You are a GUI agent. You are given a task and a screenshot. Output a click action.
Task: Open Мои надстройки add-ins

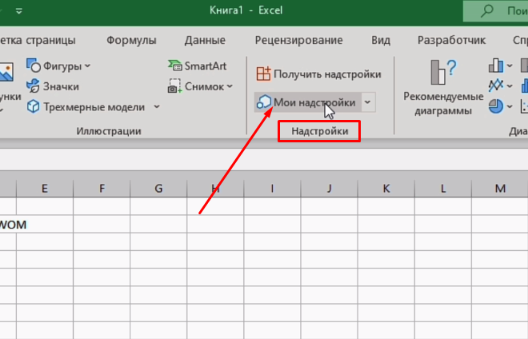308,102
